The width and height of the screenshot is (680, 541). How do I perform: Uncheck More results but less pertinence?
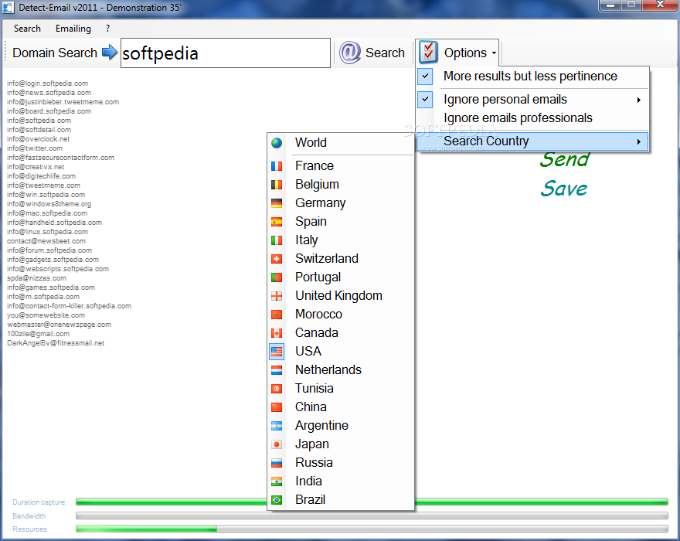click(426, 77)
